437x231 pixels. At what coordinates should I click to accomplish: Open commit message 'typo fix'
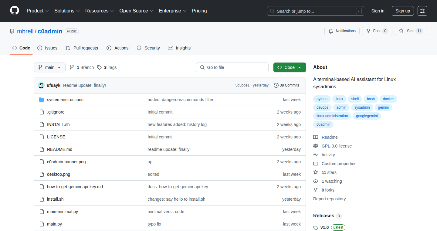(x=154, y=224)
